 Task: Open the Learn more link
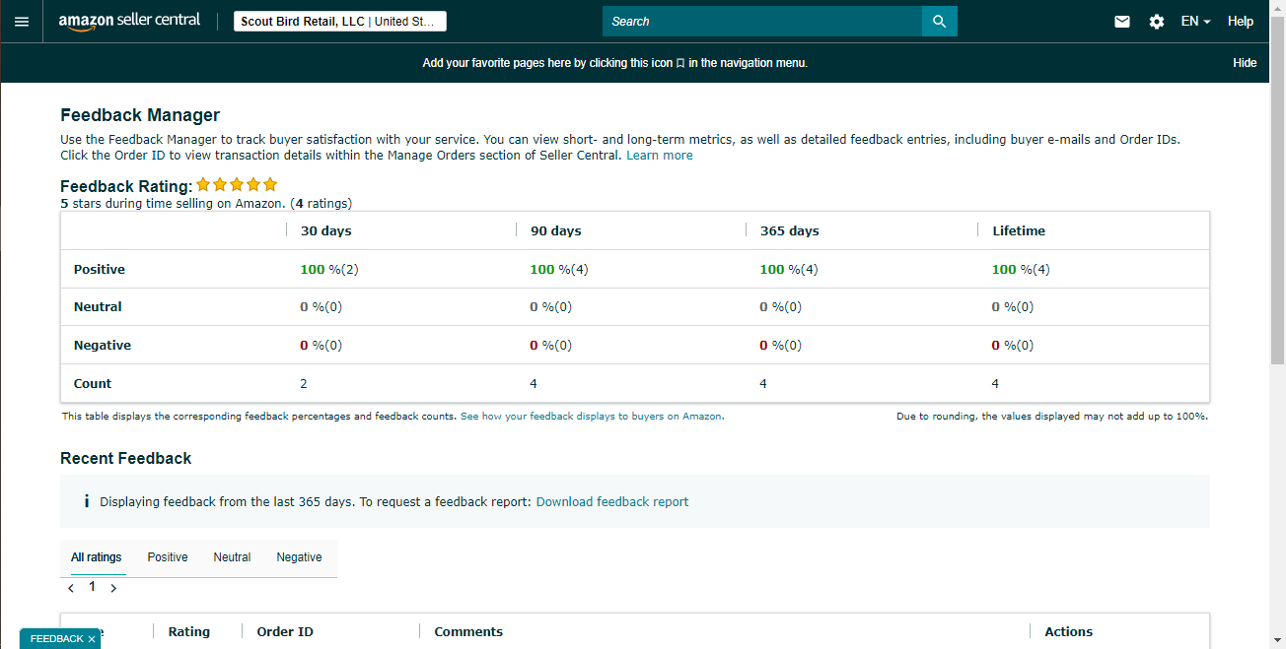[660, 156]
